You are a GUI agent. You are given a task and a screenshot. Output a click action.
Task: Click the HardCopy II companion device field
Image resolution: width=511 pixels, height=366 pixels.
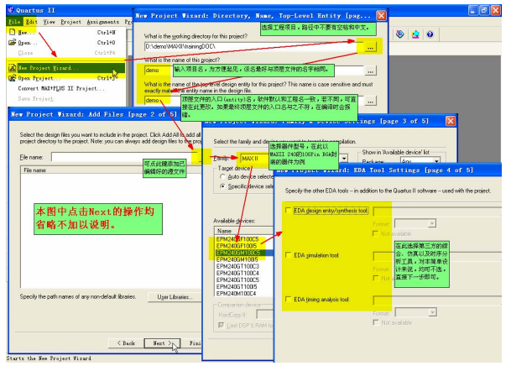[264, 315]
